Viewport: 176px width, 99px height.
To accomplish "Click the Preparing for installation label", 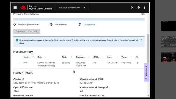I will [26, 14].
